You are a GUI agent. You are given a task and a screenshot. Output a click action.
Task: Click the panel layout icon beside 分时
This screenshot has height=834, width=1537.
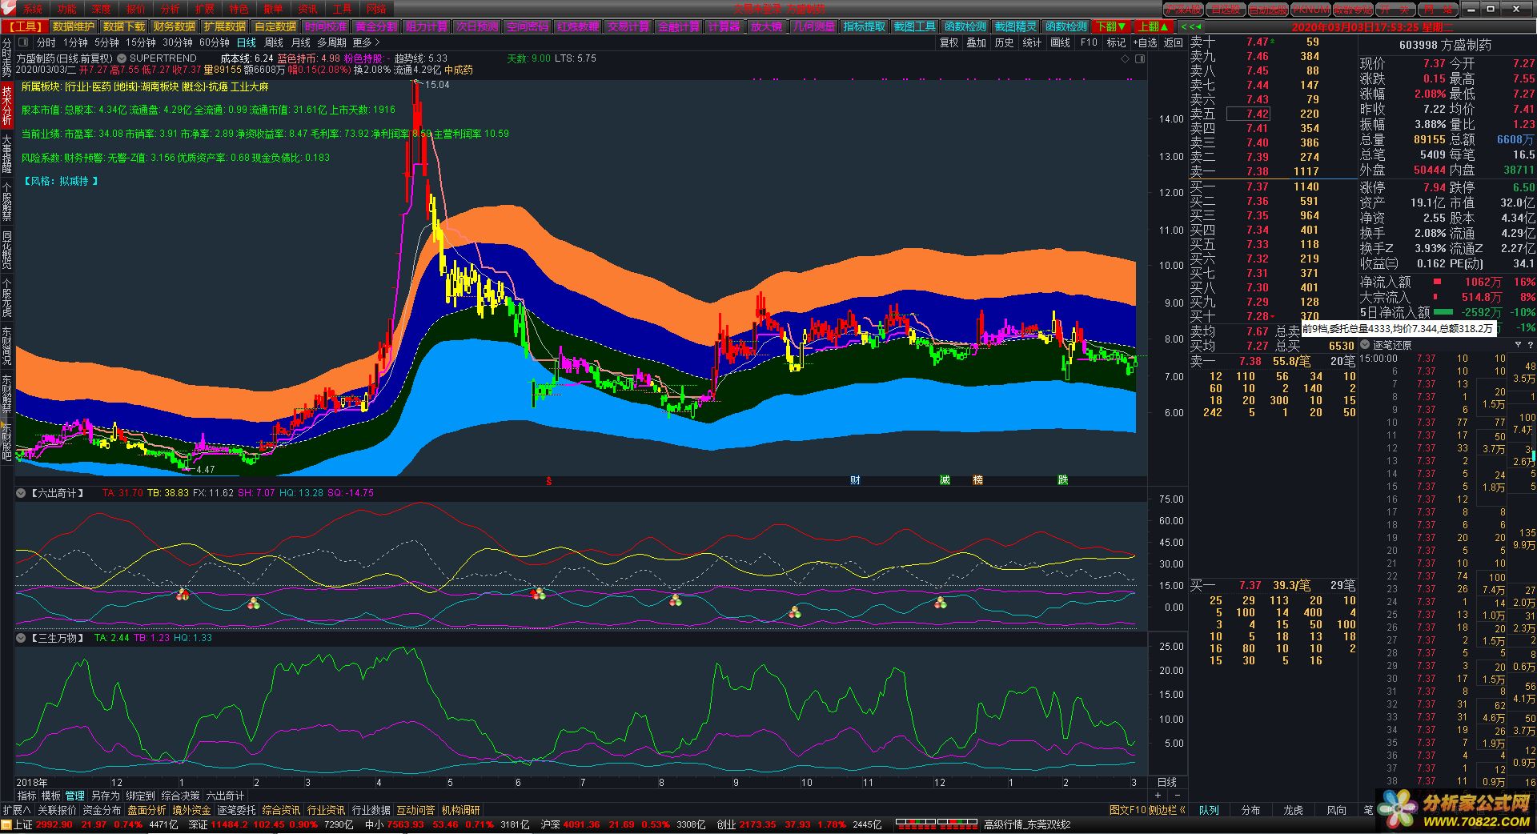pyautogui.click(x=22, y=42)
